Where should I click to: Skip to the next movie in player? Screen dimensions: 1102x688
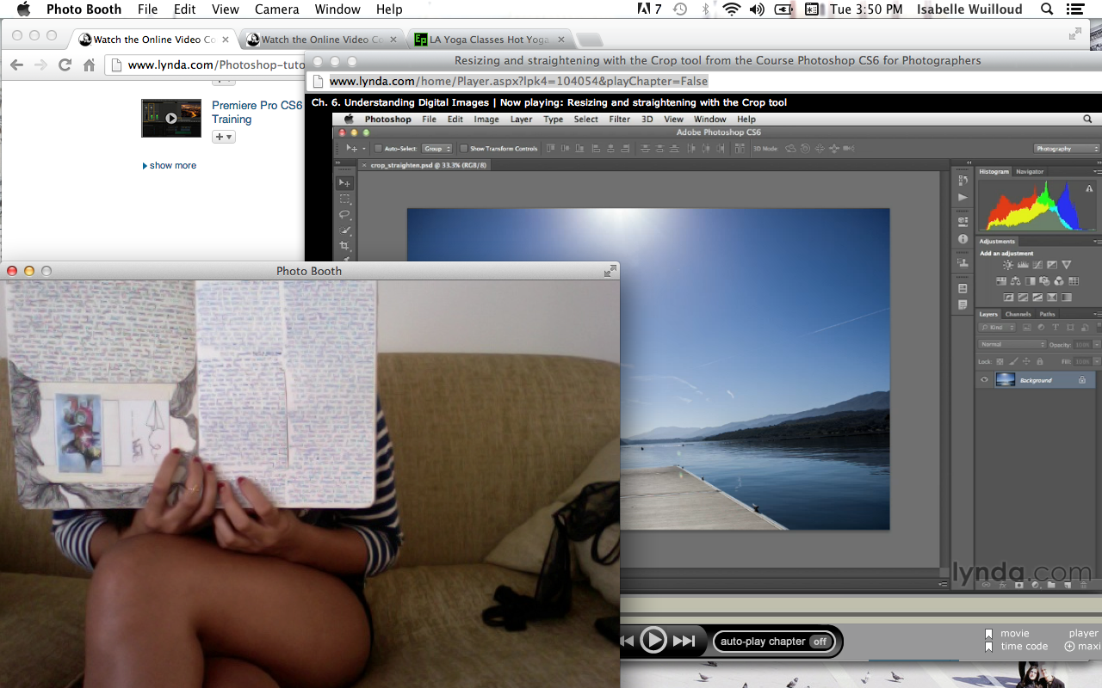pyautogui.click(x=684, y=641)
